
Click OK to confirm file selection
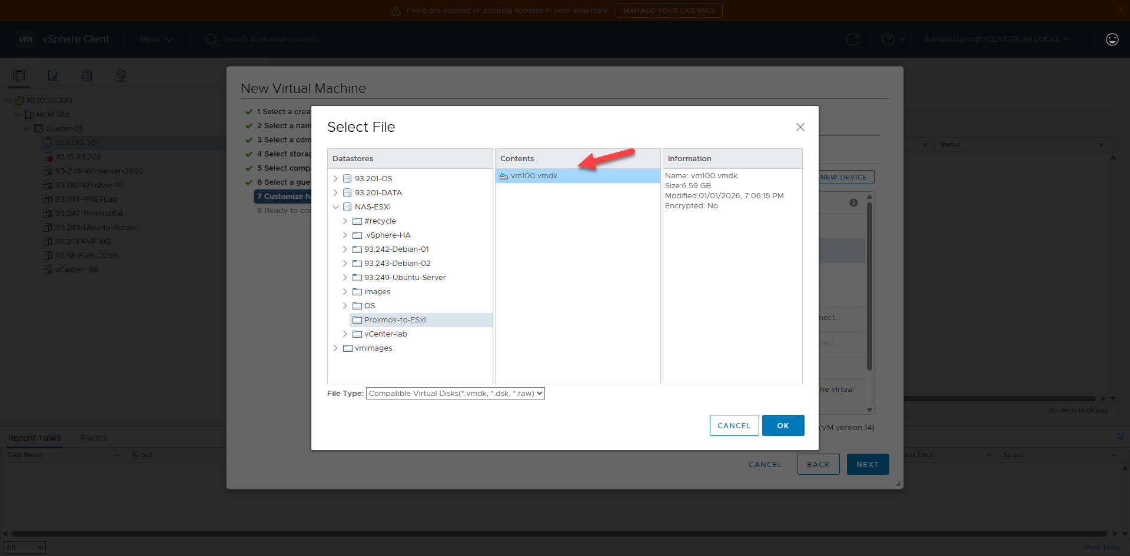point(783,425)
